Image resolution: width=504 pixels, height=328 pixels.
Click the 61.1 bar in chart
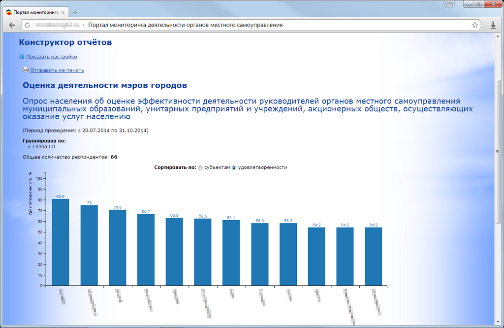point(231,253)
